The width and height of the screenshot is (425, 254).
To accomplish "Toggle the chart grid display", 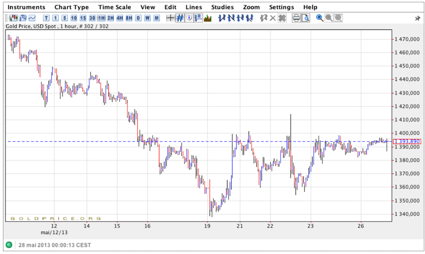I will click(x=180, y=18).
